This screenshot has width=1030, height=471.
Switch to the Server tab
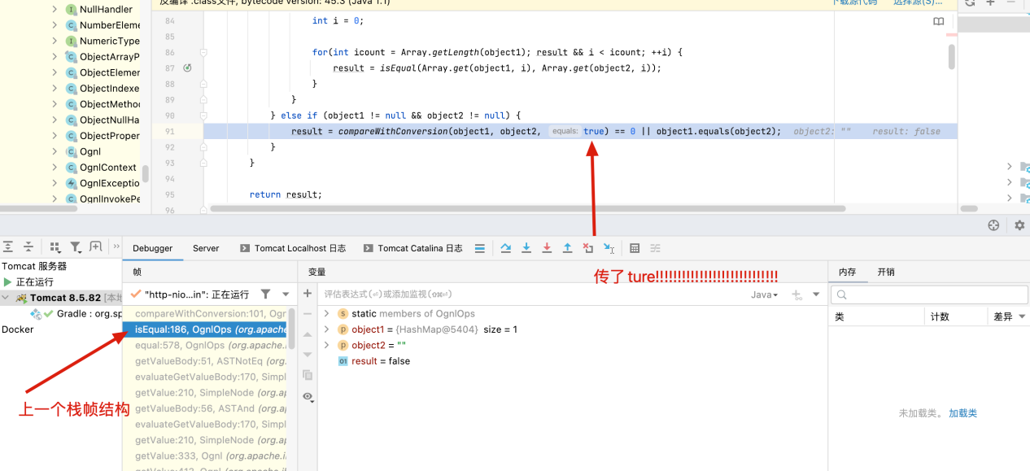click(x=206, y=248)
